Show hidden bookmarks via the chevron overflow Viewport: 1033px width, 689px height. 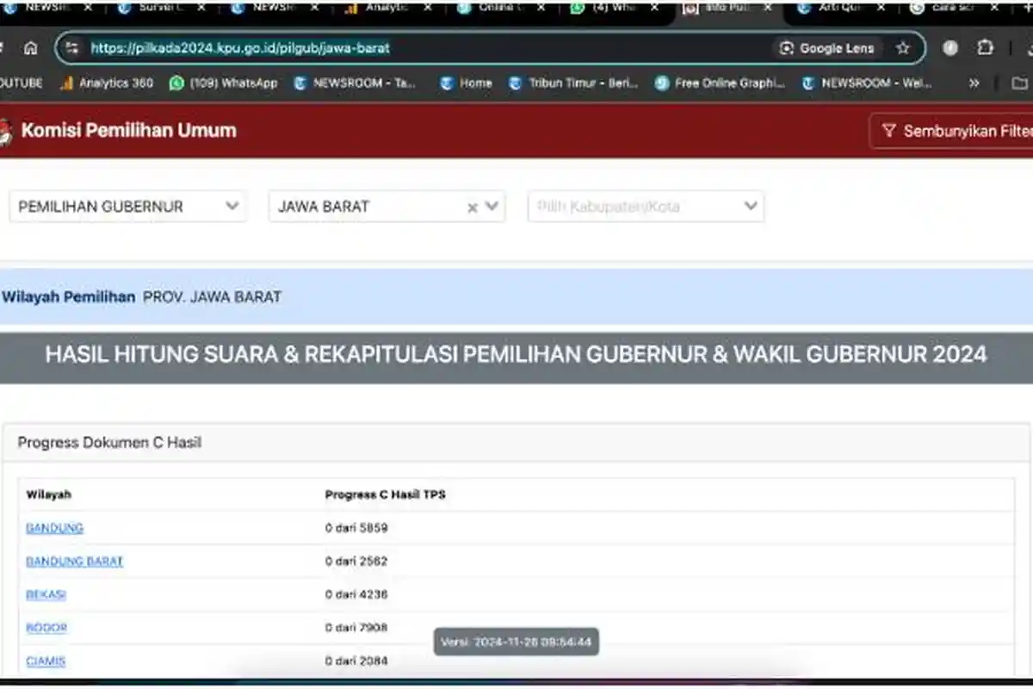(973, 83)
